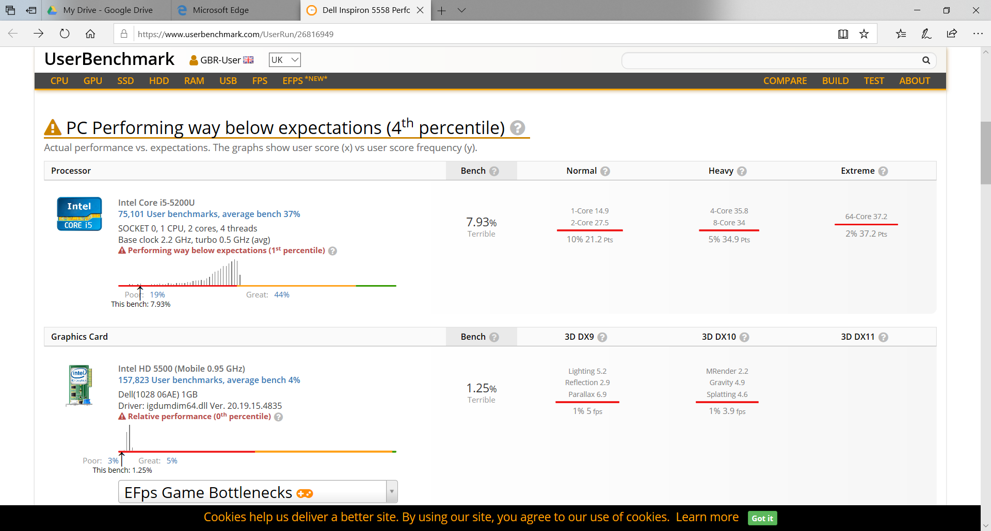Open the UK country dropdown
Viewport: 991px width, 531px height.
(x=284, y=60)
